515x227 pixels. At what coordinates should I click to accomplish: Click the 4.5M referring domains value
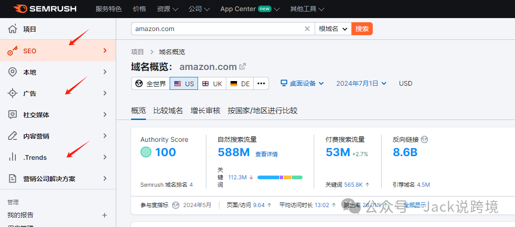tap(423, 185)
